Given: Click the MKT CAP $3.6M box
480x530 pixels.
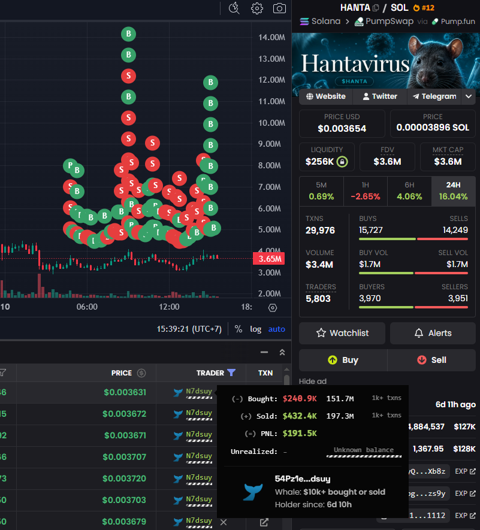Looking at the screenshot, I should pyautogui.click(x=448, y=157).
